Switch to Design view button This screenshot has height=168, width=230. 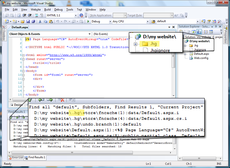17,105
